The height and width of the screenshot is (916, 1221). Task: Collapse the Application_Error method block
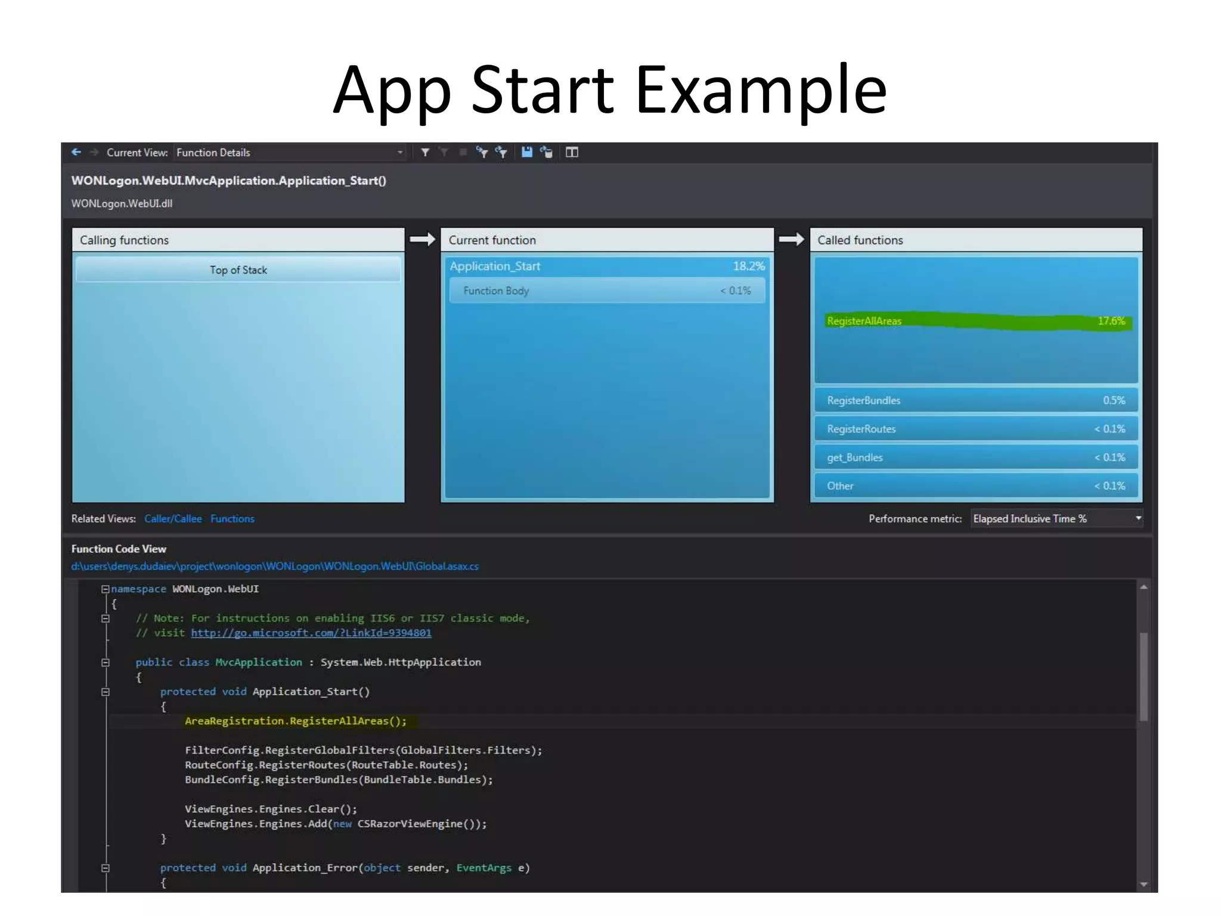point(106,868)
